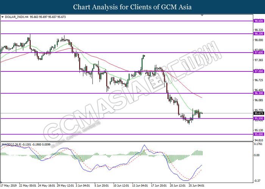
Task: Select the 97.600 price level label
Action: pos(259,53)
